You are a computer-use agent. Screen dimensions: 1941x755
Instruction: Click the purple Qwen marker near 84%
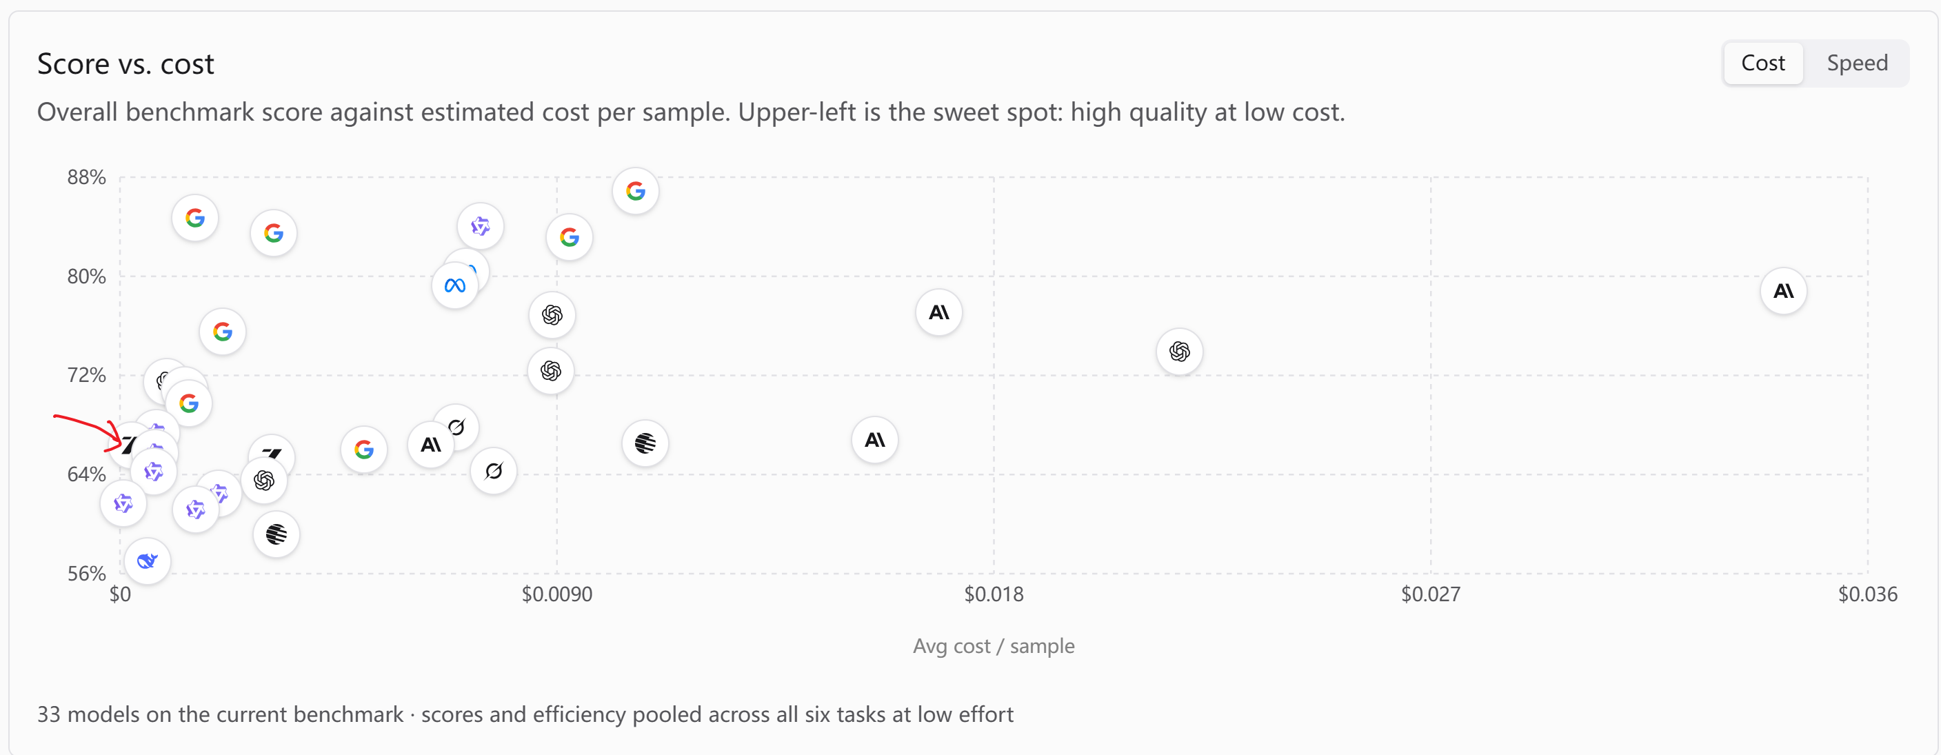[480, 226]
